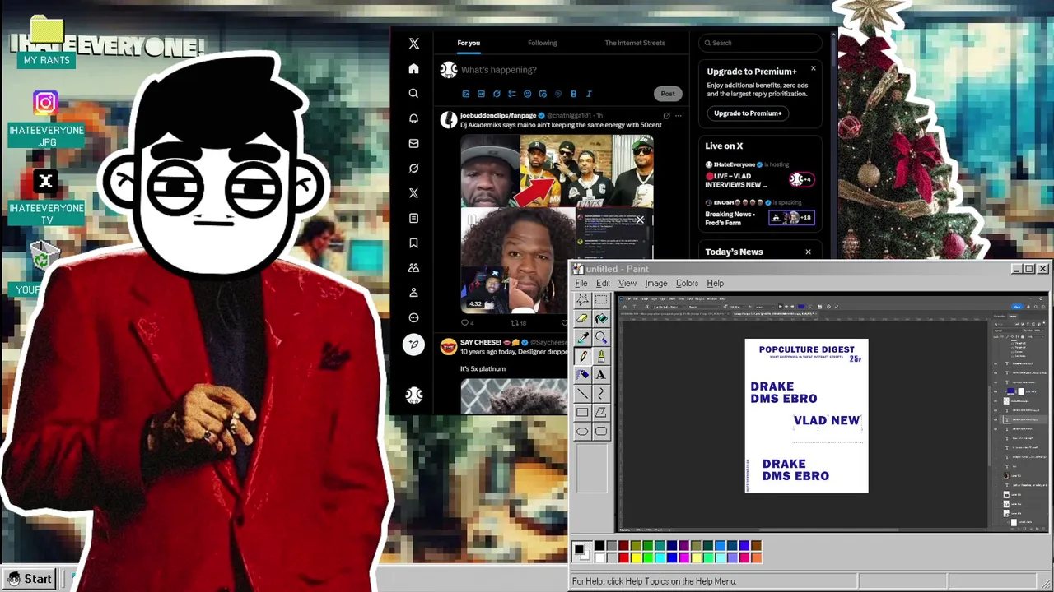Add media image icon in composer
Screen dimensions: 1054x592
tap(465, 94)
